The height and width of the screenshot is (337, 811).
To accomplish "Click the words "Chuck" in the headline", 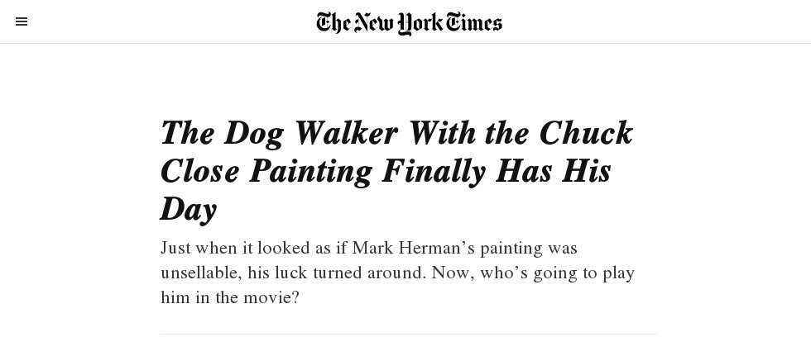I will (x=586, y=133).
